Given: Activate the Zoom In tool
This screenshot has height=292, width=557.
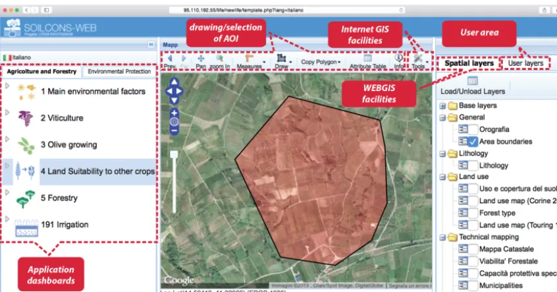Looking at the screenshot, I should pyautogui.click(x=219, y=58).
